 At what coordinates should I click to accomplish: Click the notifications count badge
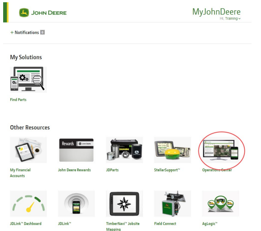click(x=42, y=32)
